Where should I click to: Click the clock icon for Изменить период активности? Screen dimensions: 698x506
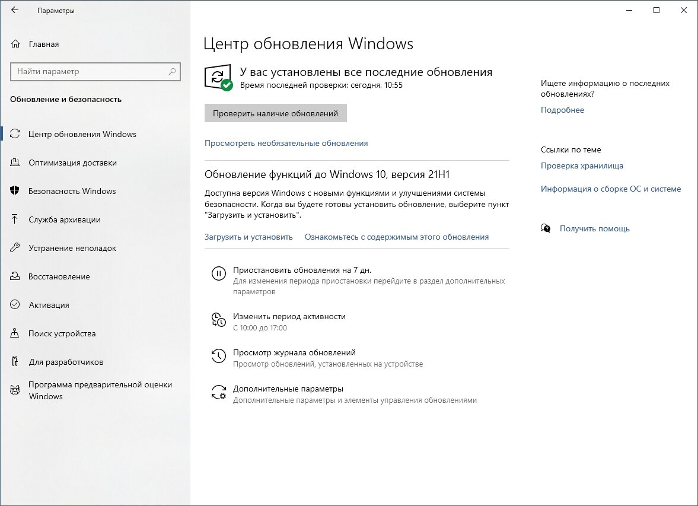219,320
